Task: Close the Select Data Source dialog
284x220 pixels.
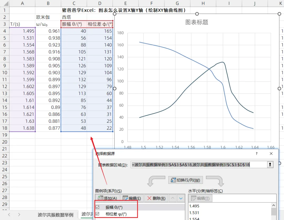Action: (271, 154)
